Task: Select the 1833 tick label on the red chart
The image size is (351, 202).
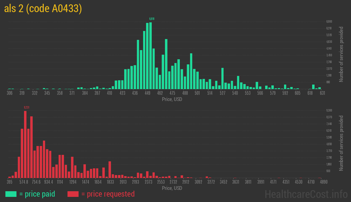Action: pos(110,182)
